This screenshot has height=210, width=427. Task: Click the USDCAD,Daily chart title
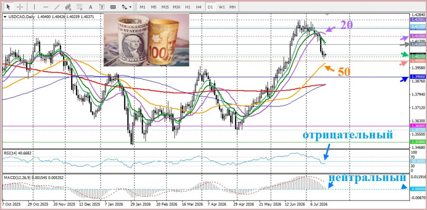(x=21, y=17)
